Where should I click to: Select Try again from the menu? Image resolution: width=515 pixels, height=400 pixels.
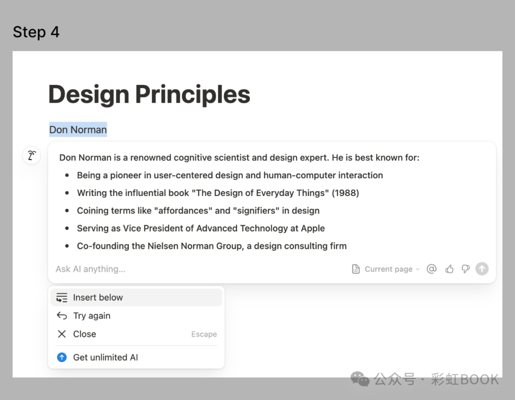click(x=92, y=316)
